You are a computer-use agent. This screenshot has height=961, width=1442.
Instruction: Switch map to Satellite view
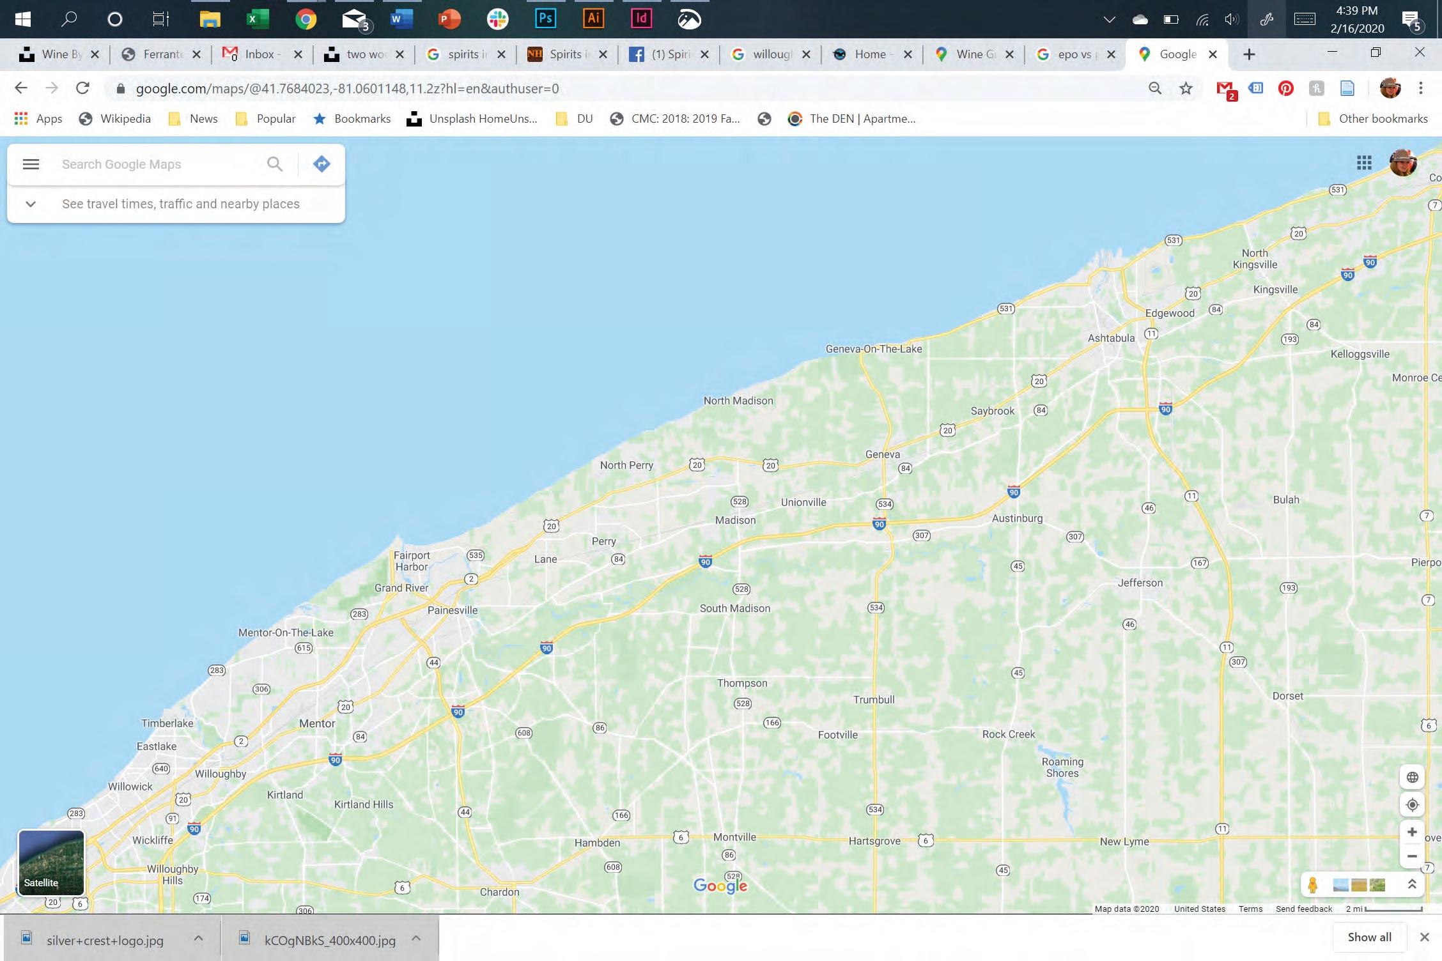[x=51, y=862]
